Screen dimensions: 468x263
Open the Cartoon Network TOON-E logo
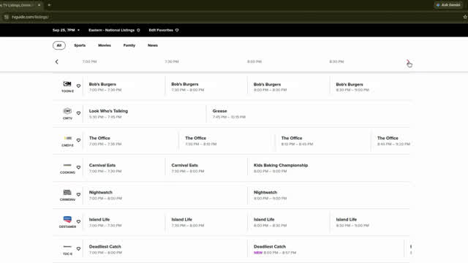click(67, 84)
